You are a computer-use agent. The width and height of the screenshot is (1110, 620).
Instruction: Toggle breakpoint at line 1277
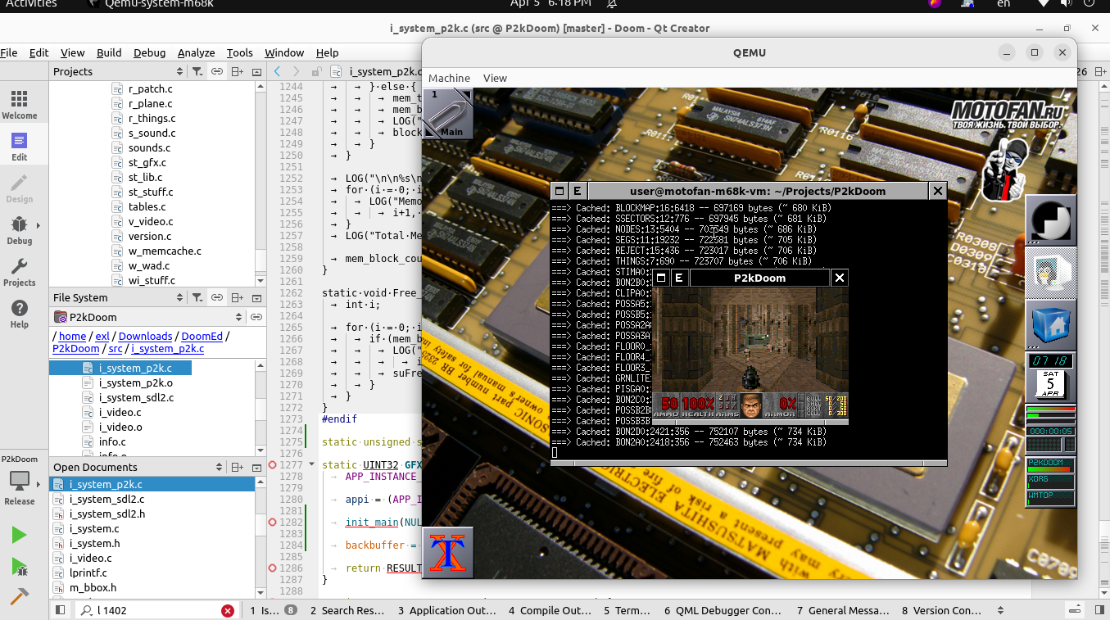pos(273,465)
